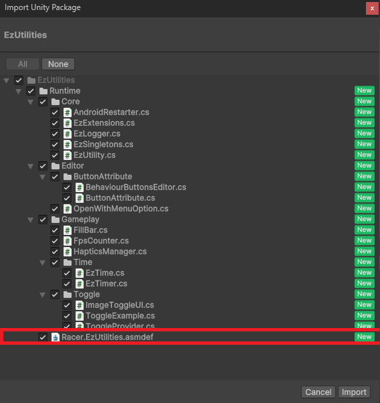
Task: Click the EzUtilities root folder icon
Action: 31,80
